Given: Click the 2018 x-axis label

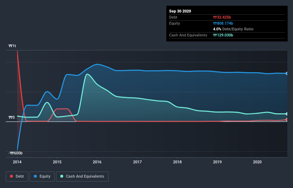Looking at the screenshot, I should pyautogui.click(x=177, y=162).
